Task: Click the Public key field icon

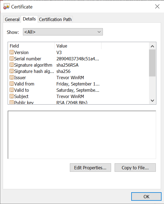Action: click(11, 102)
